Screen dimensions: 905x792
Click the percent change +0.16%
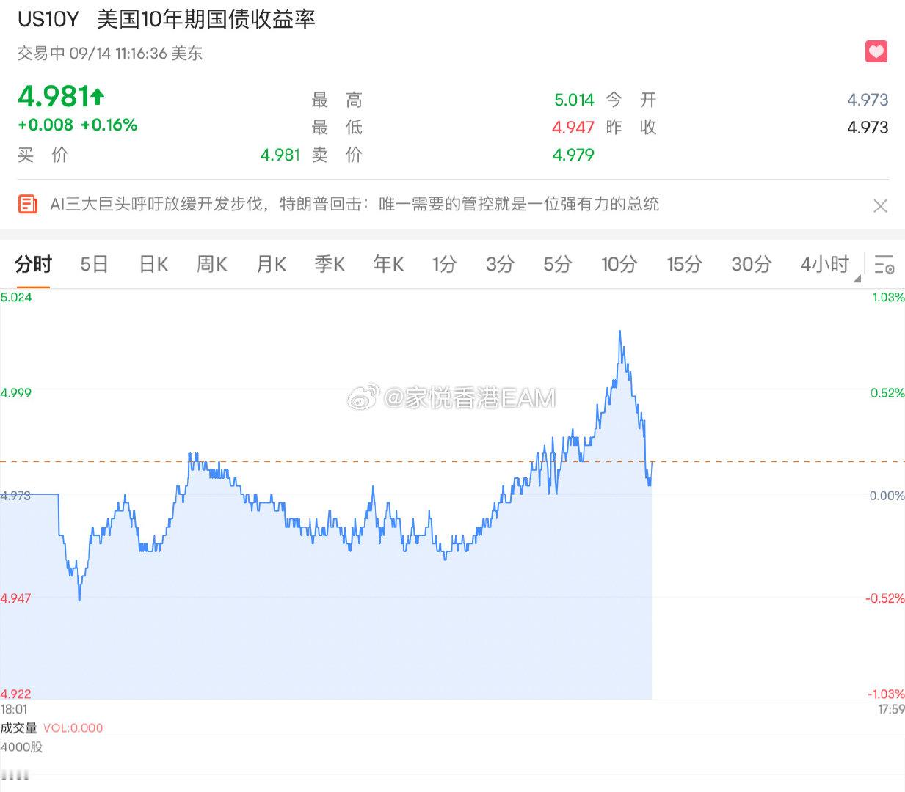[109, 125]
